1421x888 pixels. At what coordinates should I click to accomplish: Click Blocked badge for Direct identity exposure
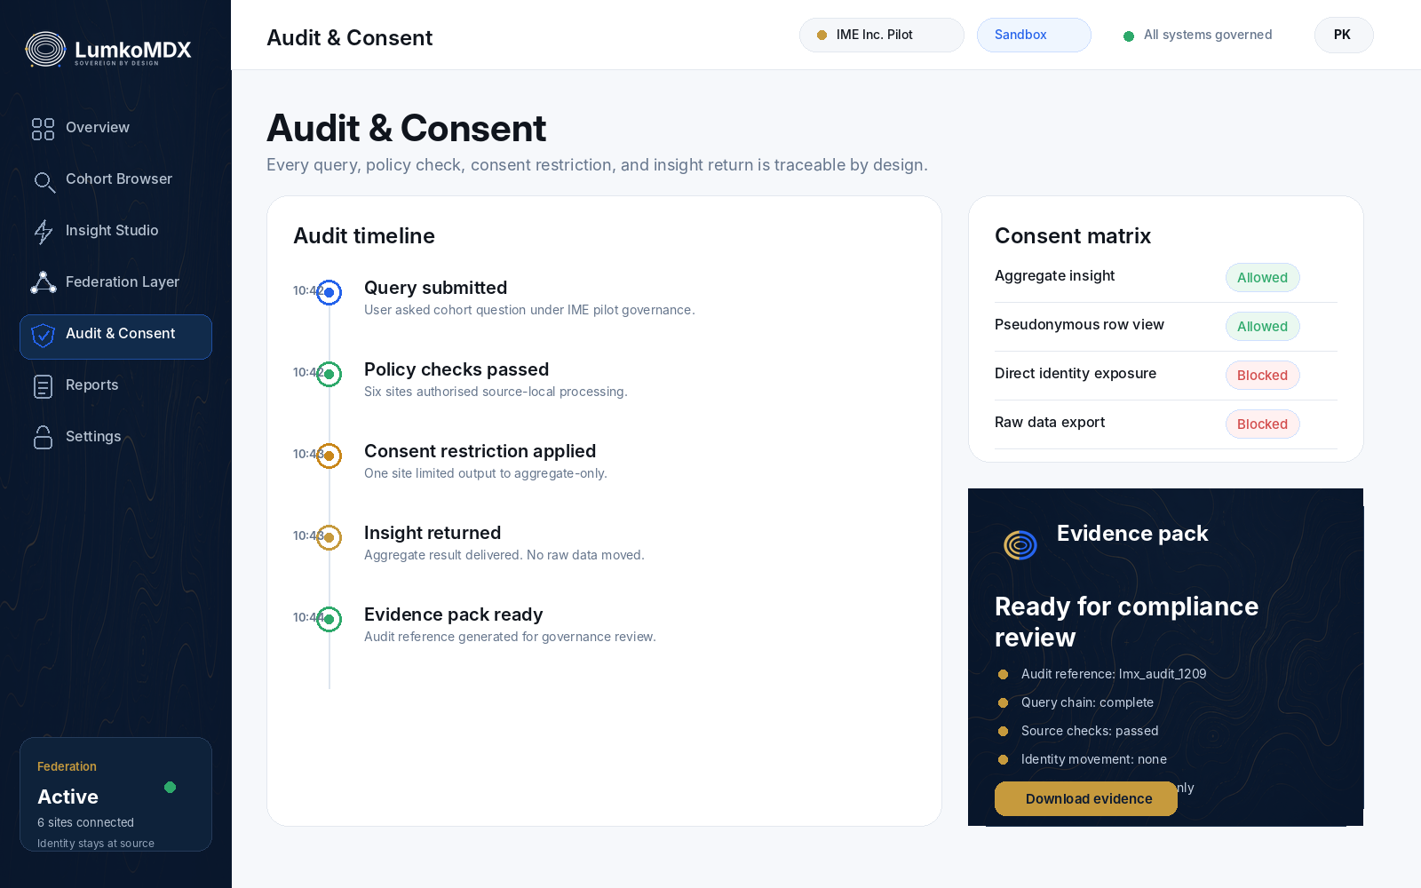point(1262,376)
